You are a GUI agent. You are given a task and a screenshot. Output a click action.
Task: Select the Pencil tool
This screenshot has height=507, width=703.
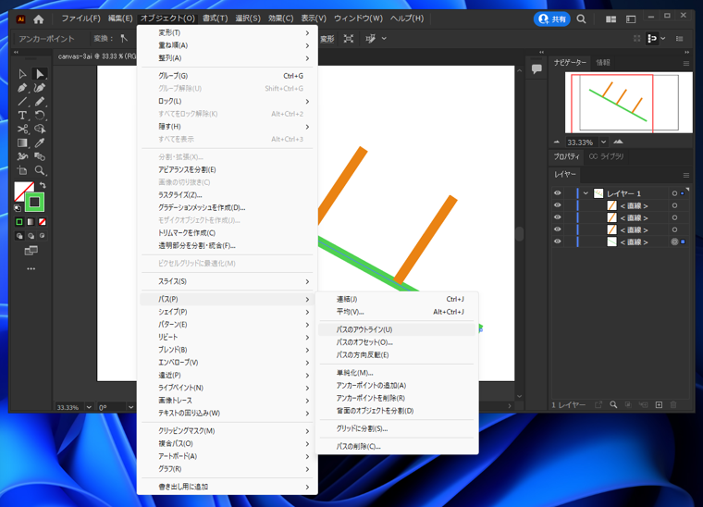[x=40, y=102]
